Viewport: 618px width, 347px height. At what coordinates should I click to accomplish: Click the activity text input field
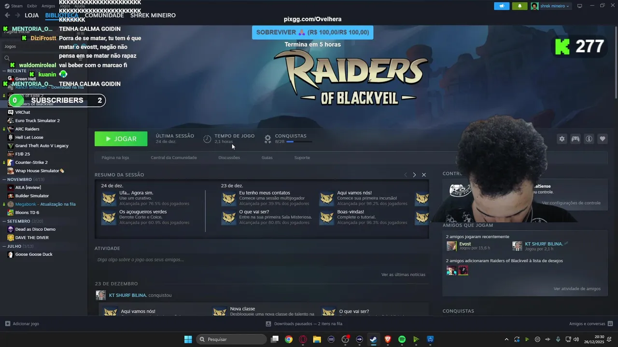(x=261, y=259)
